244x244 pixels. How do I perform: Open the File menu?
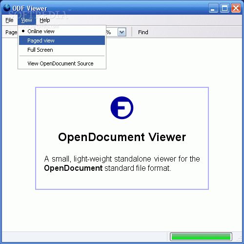tap(9, 20)
